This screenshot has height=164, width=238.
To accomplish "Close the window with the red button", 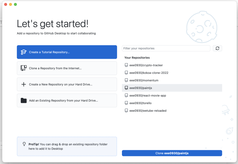I will click(6, 4).
